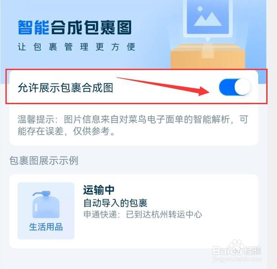Click the 申通快递 tracking status line
277x269 pixels.
click(143, 214)
